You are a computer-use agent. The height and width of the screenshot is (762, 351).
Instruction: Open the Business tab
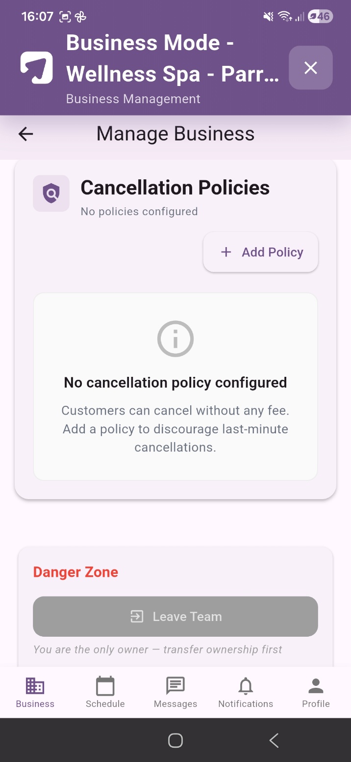35,692
